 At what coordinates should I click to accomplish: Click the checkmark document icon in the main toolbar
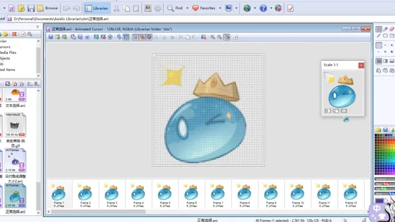coord(291,8)
